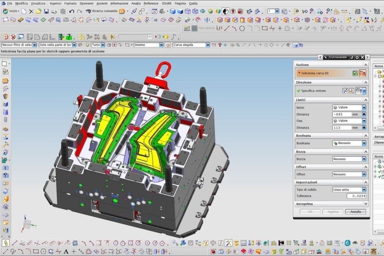Select the Circle sketch tool
This screenshot has width=384, height=256.
coord(242,28)
